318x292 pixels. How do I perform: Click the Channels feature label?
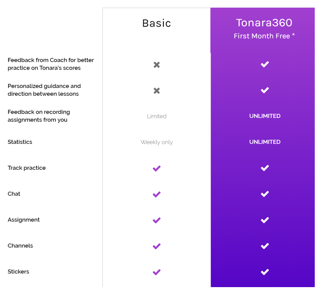click(20, 246)
